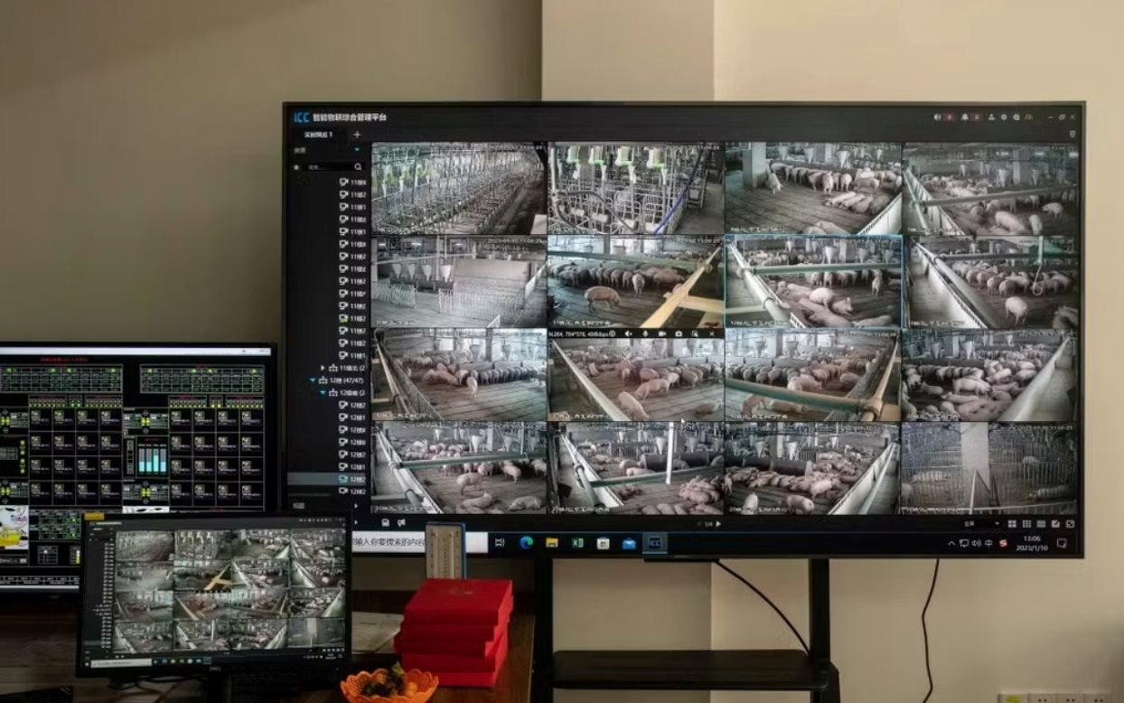Open the alarm bell icon in the title bar
Viewport: 1124px width, 703px height.
point(964,117)
